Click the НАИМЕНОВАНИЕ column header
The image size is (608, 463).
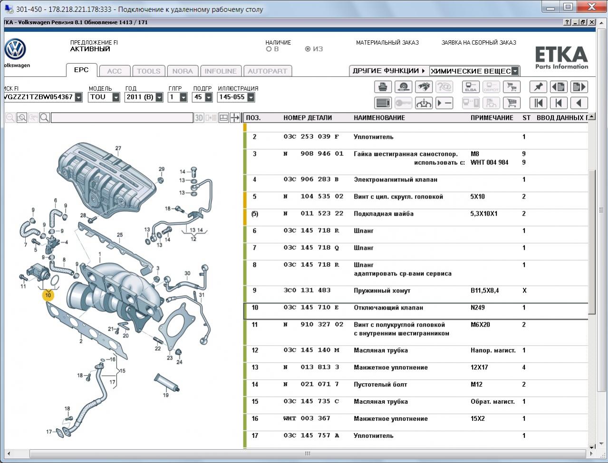(x=379, y=118)
